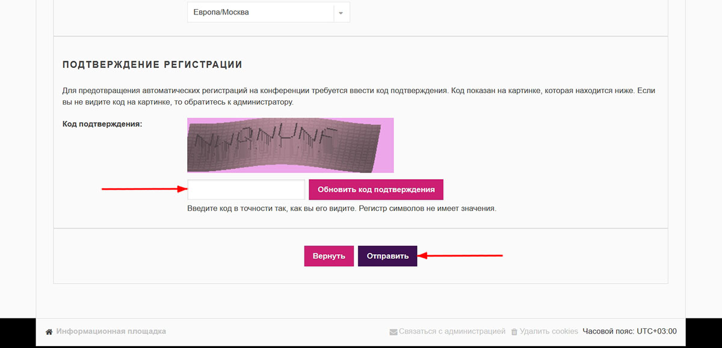The width and height of the screenshot is (722, 348).
Task: Click the trash icon beside Удалить cookies
Action: point(514,332)
